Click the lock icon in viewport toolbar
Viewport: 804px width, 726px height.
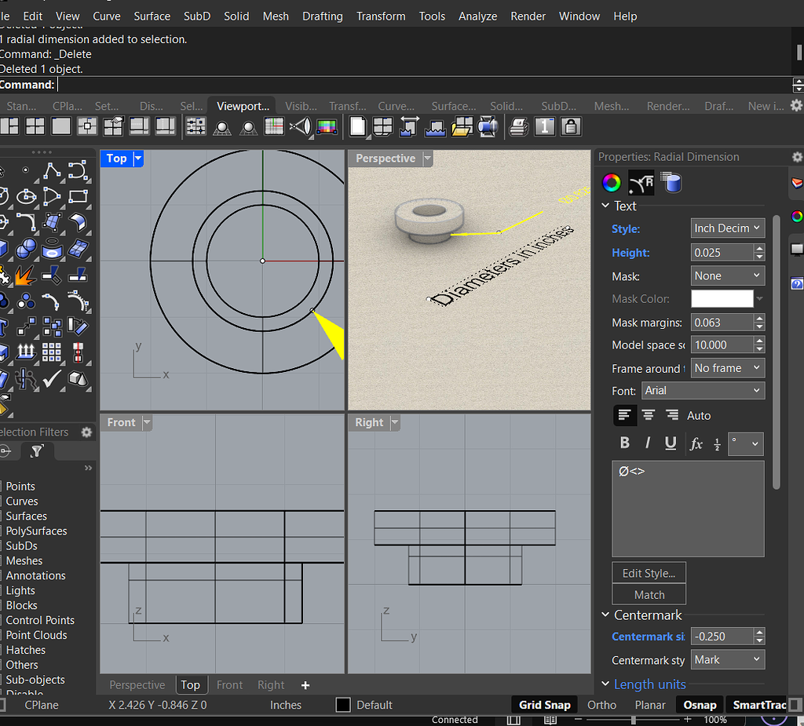point(571,126)
